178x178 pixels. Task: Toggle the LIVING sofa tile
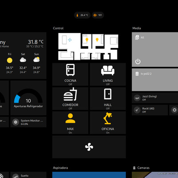[x=108, y=74]
